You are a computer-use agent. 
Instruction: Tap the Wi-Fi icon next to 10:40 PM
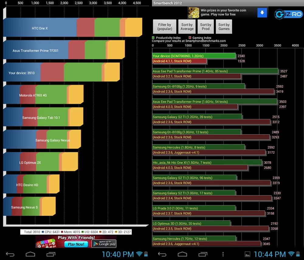(x=139, y=254)
